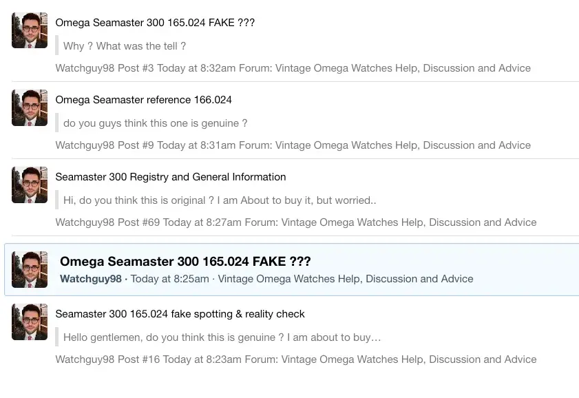579x398 pixels.
Task: Click the 'Hi, do you think this is original' excerpt
Action: coord(220,200)
